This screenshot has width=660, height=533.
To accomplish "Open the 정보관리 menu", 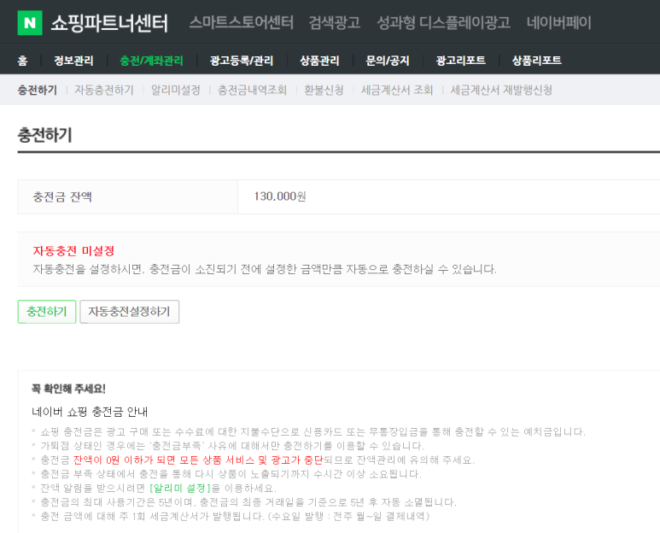I will pos(73,61).
